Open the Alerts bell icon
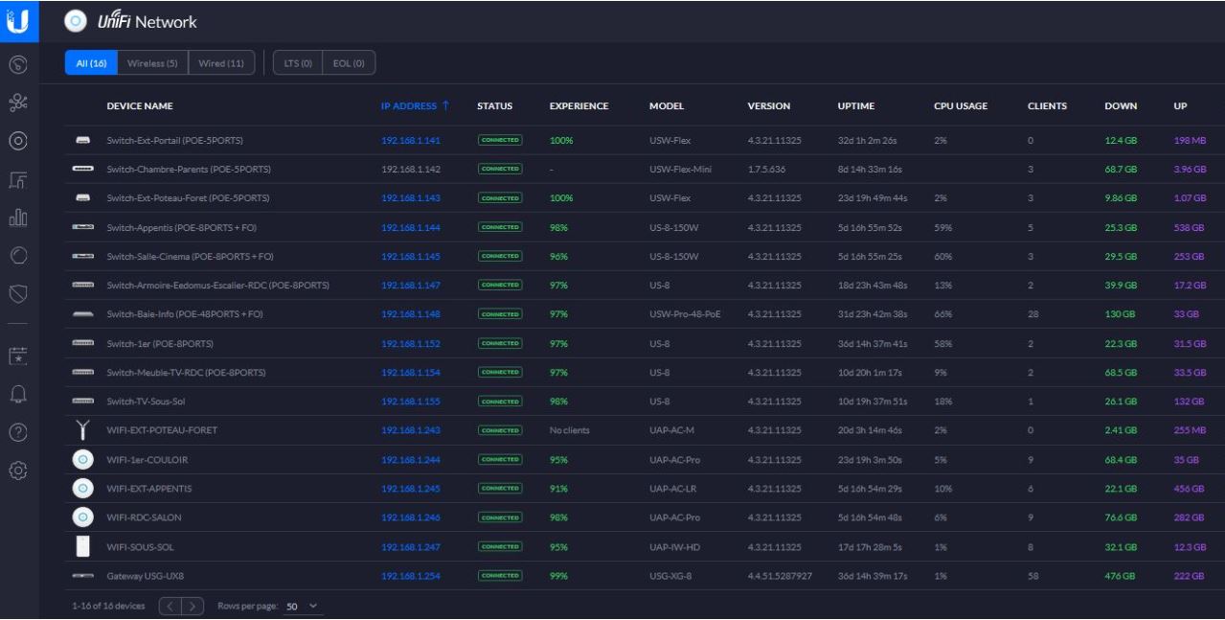This screenshot has height=620, width=1225. click(18, 394)
